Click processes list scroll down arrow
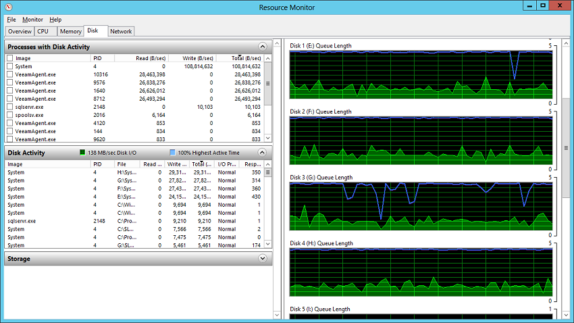Viewport: 574px width, 323px height. 268,139
